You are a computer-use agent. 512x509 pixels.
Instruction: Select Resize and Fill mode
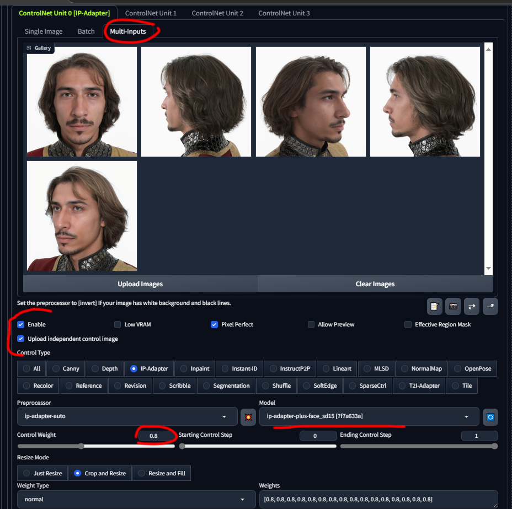tap(162, 473)
